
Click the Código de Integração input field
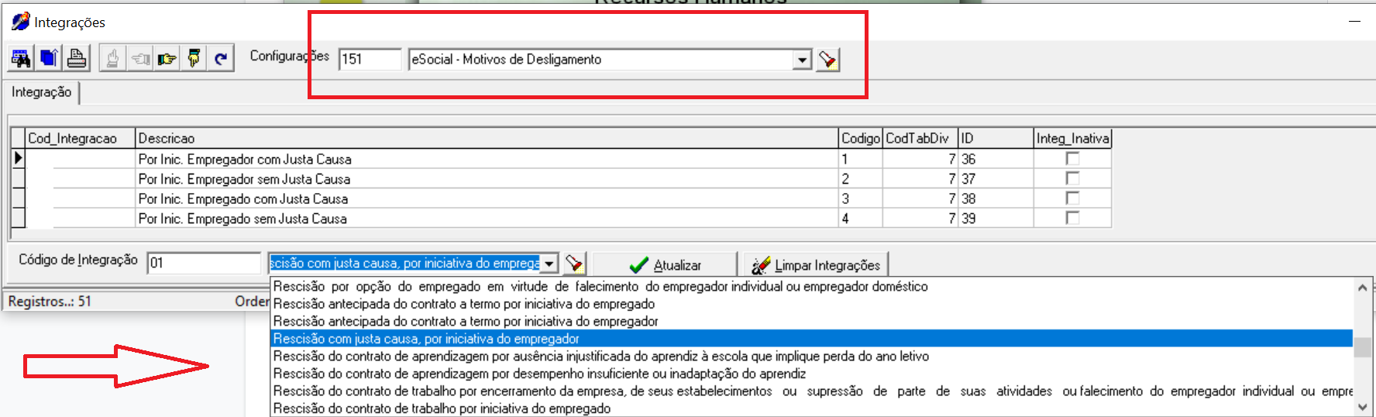204,264
